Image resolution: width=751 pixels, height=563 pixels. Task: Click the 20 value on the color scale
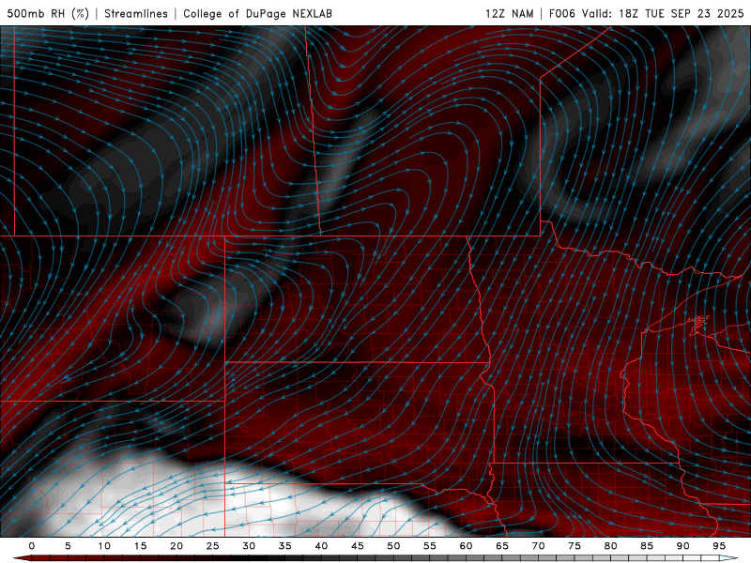click(x=176, y=546)
